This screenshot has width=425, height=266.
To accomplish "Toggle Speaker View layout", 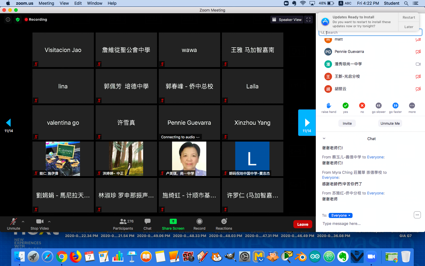I will (287, 20).
